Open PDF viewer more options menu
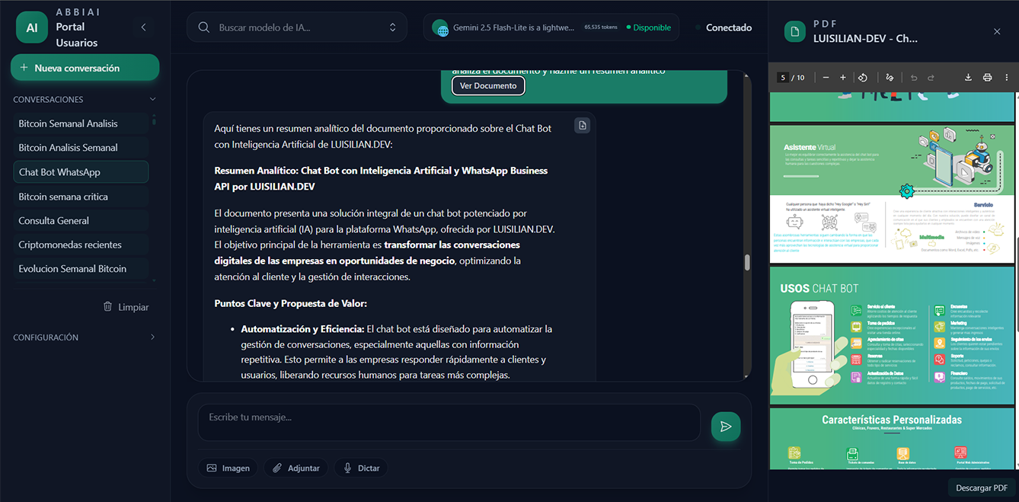1019x502 pixels. point(1006,78)
